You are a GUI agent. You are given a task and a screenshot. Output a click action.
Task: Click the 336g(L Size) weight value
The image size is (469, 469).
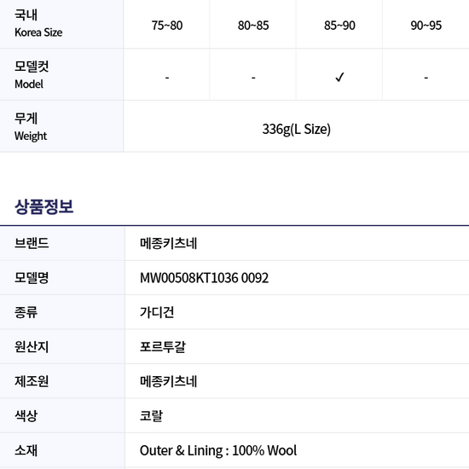click(x=297, y=130)
